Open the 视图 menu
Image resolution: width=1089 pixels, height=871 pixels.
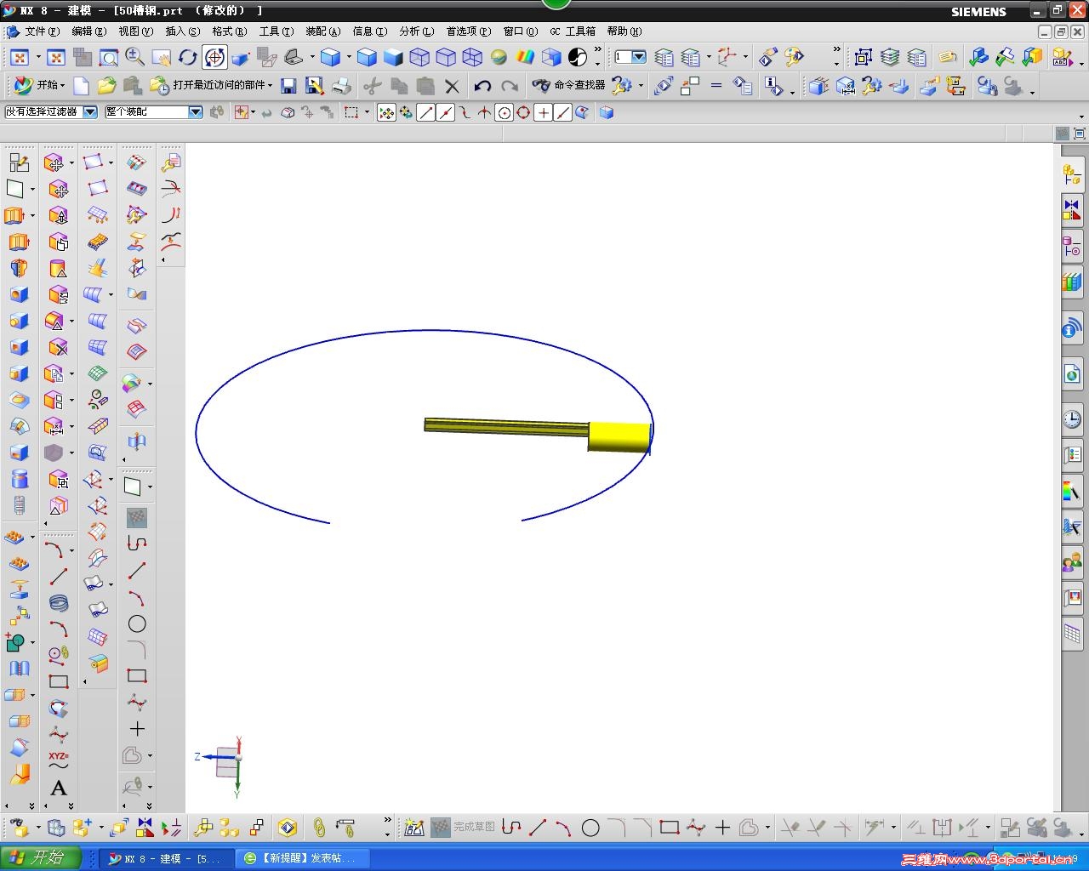point(135,31)
